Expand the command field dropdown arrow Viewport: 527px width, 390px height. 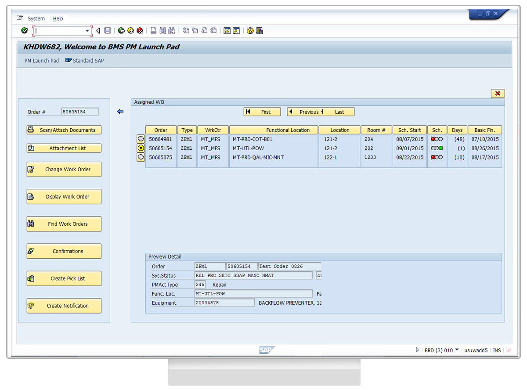[x=87, y=31]
